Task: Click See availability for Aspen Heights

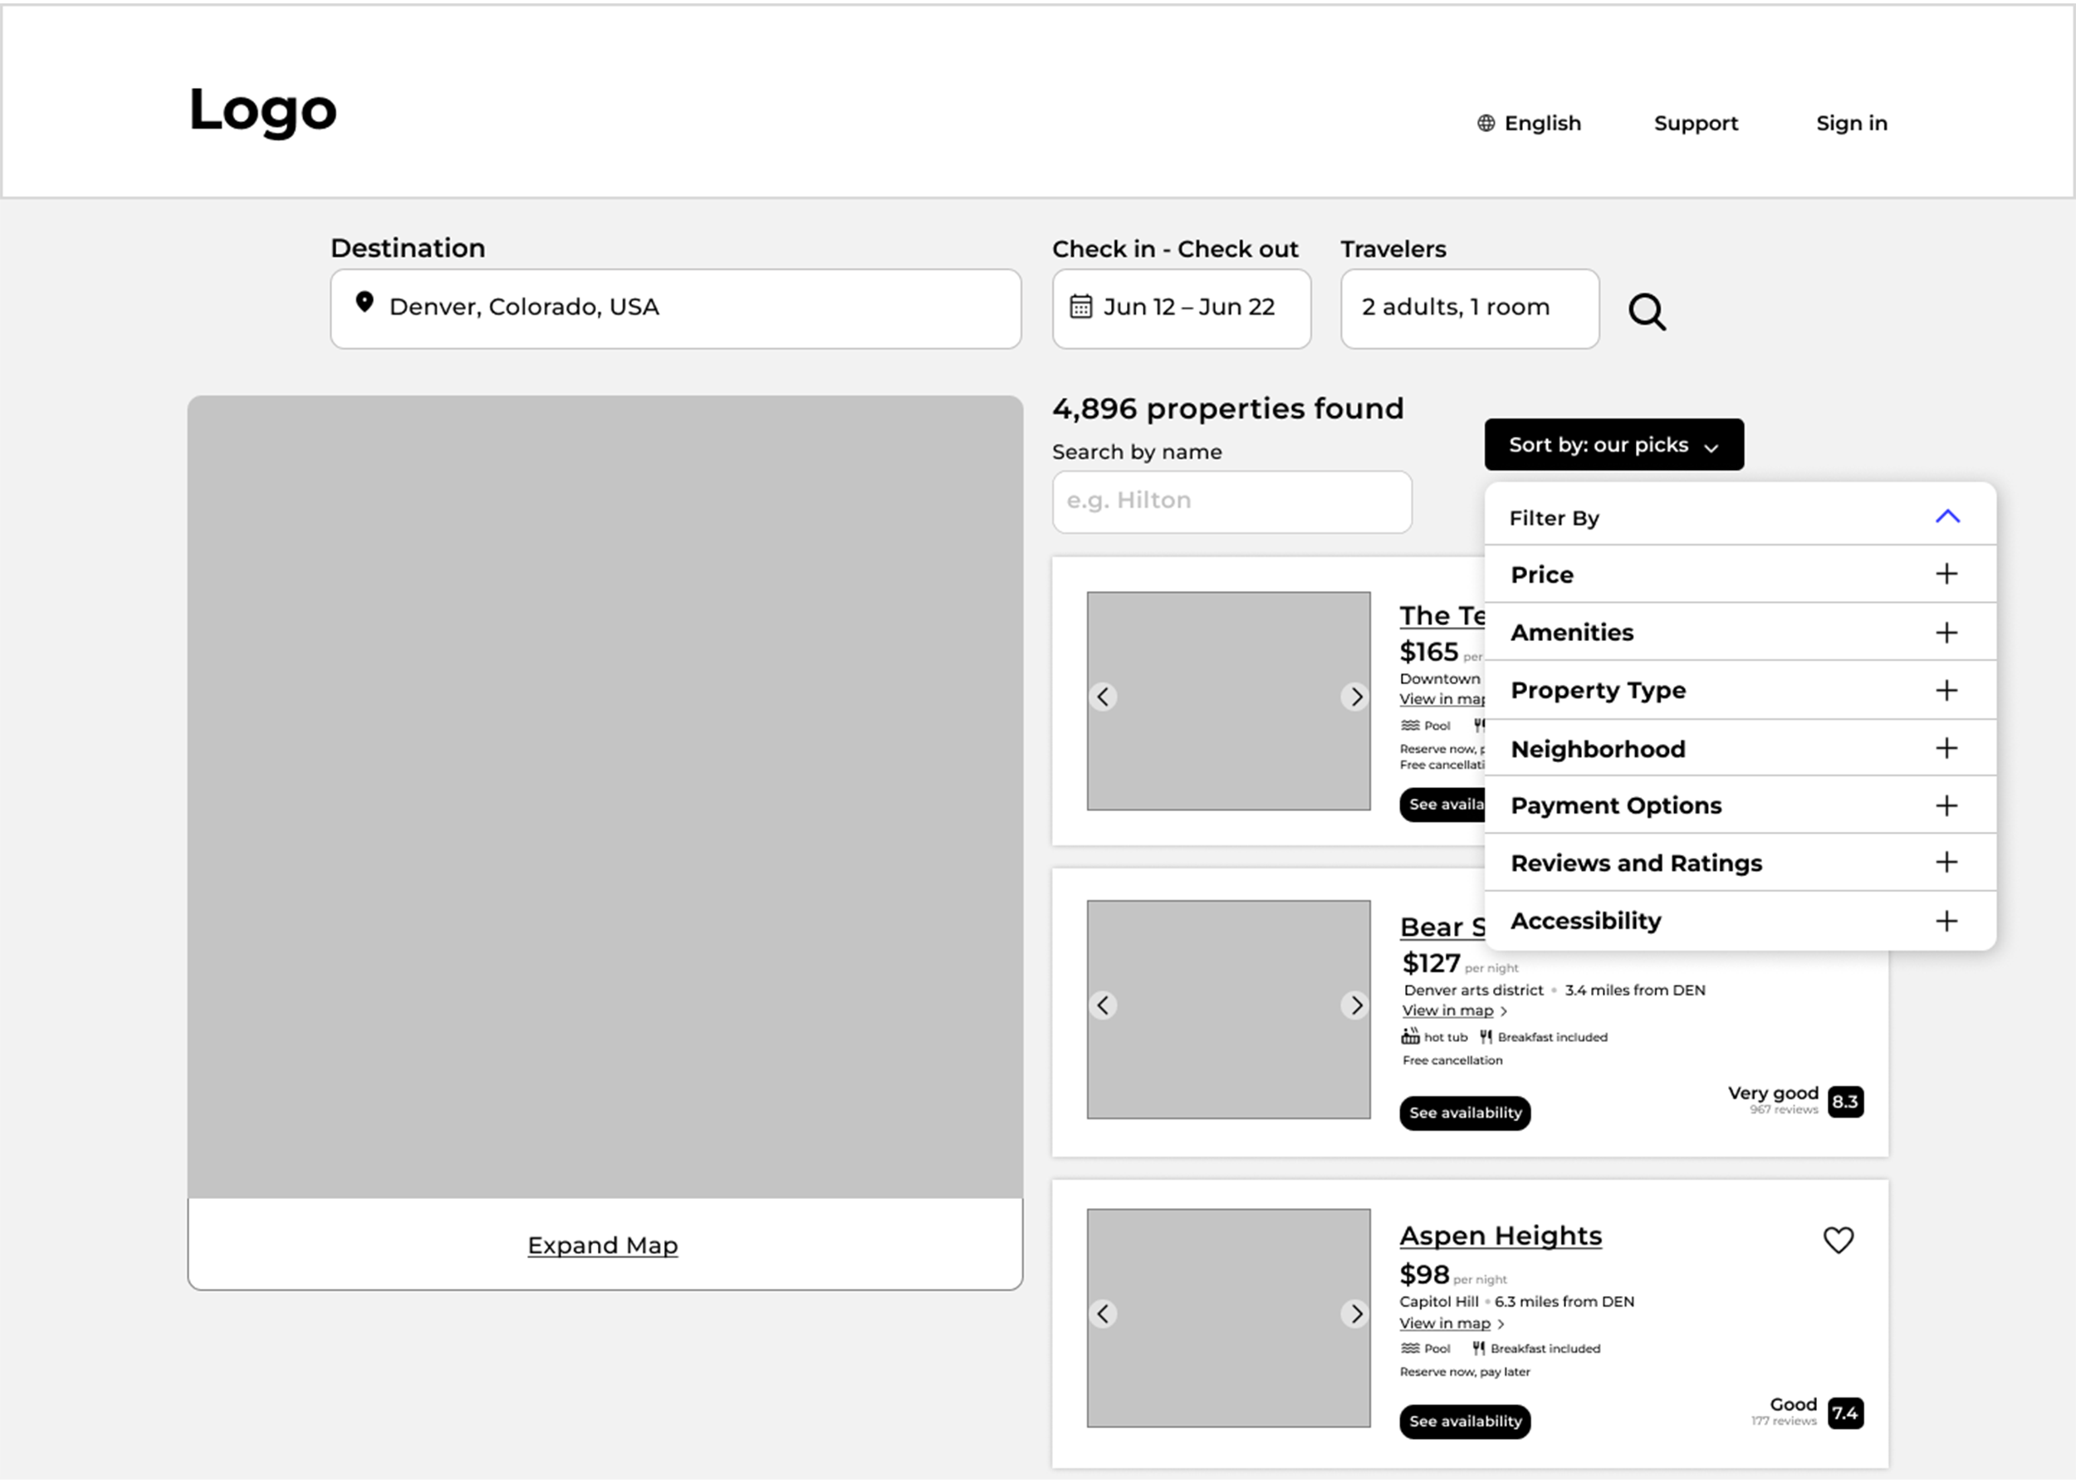Action: (x=1464, y=1421)
